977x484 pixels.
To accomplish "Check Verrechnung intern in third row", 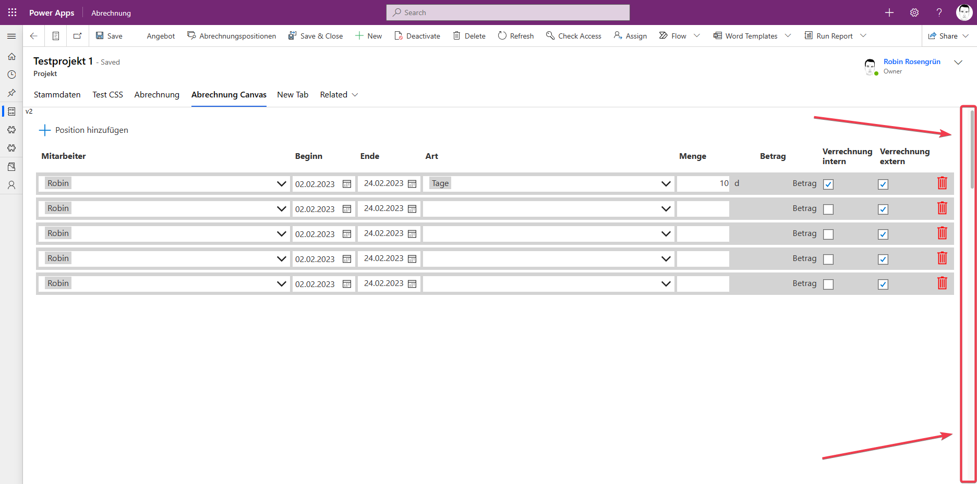I will 828,234.
